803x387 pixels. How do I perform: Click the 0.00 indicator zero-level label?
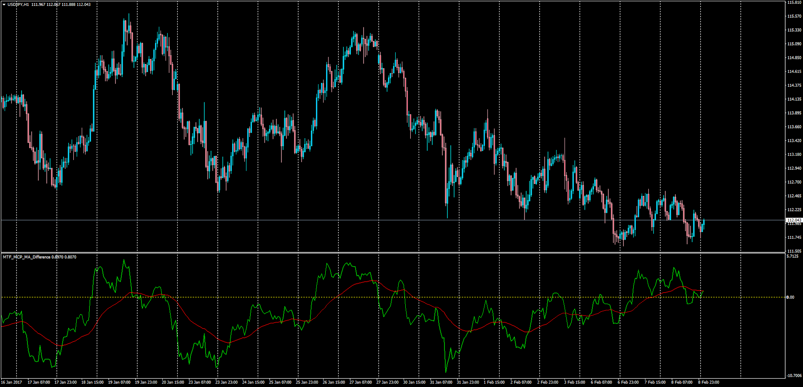point(790,297)
